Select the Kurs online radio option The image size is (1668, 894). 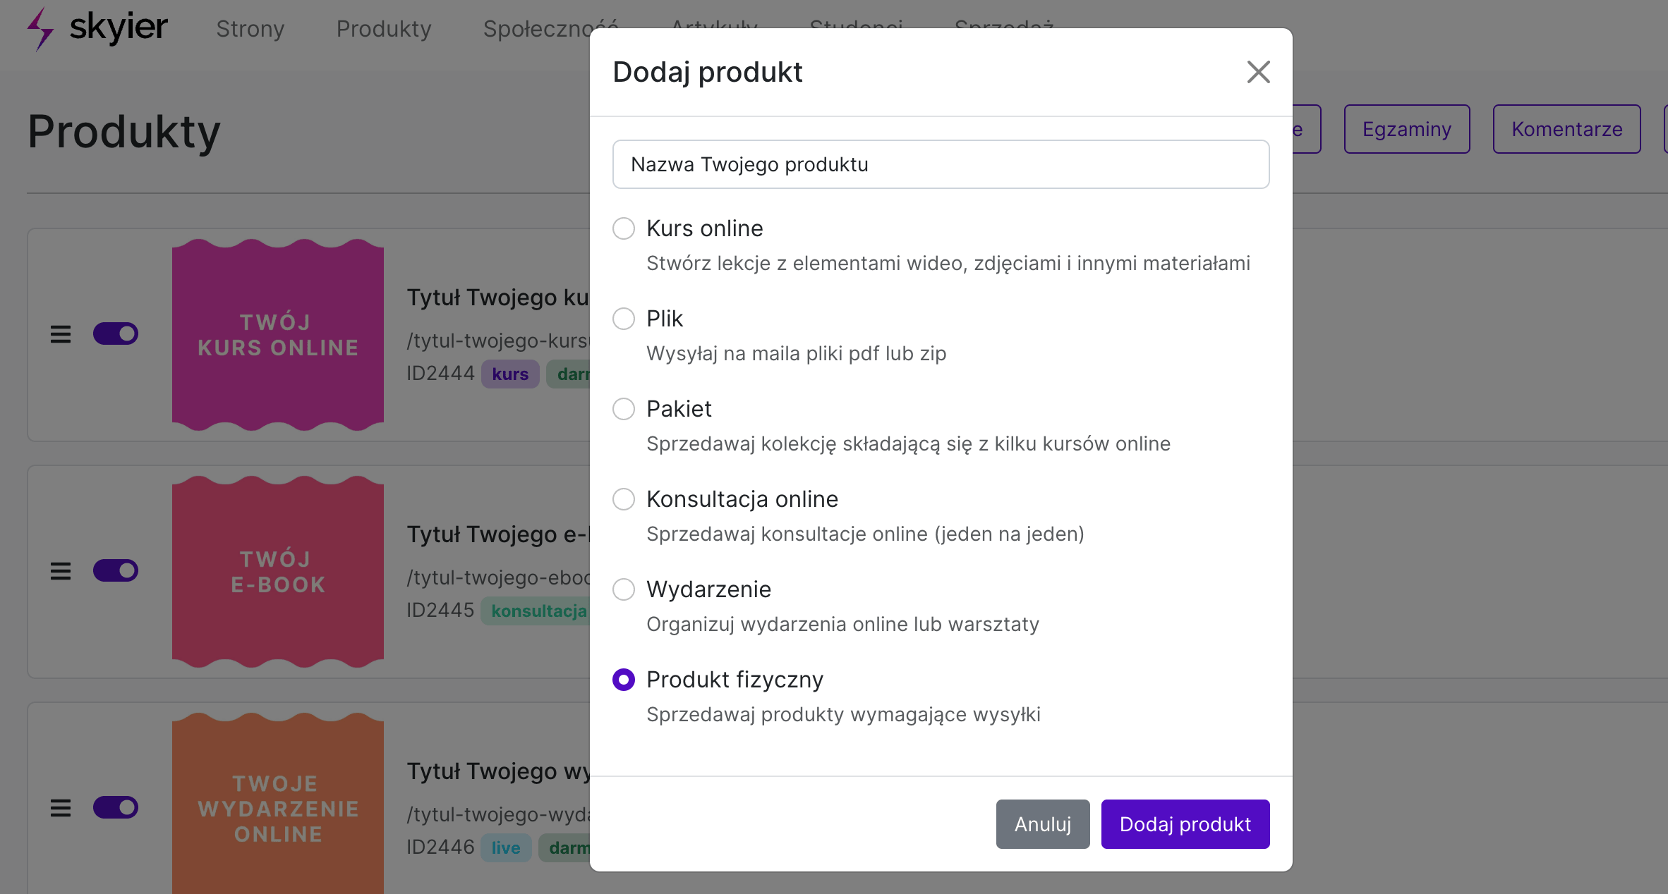624,228
